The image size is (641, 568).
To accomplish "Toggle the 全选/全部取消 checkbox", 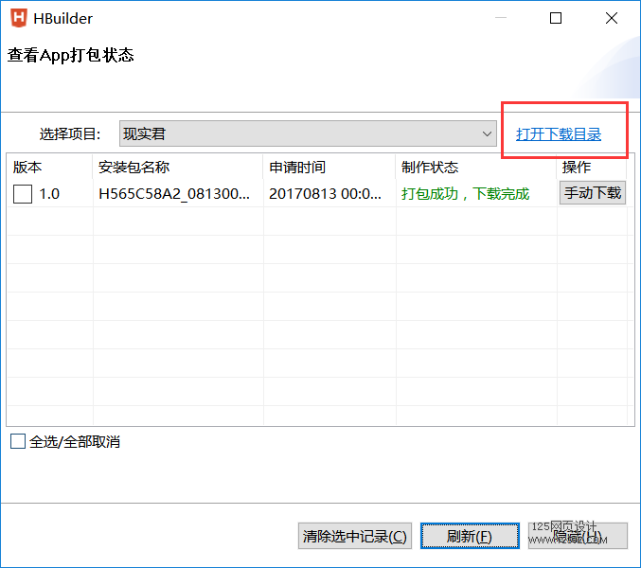I will pyautogui.click(x=18, y=442).
